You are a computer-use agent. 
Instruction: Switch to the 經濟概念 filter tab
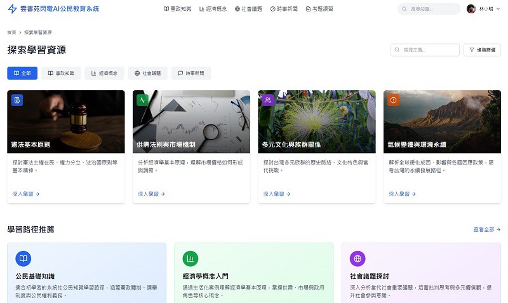[104, 73]
